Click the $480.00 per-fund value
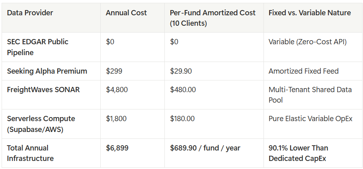 click(x=183, y=89)
